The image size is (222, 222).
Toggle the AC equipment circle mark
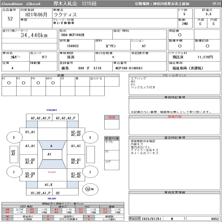(9, 83)
